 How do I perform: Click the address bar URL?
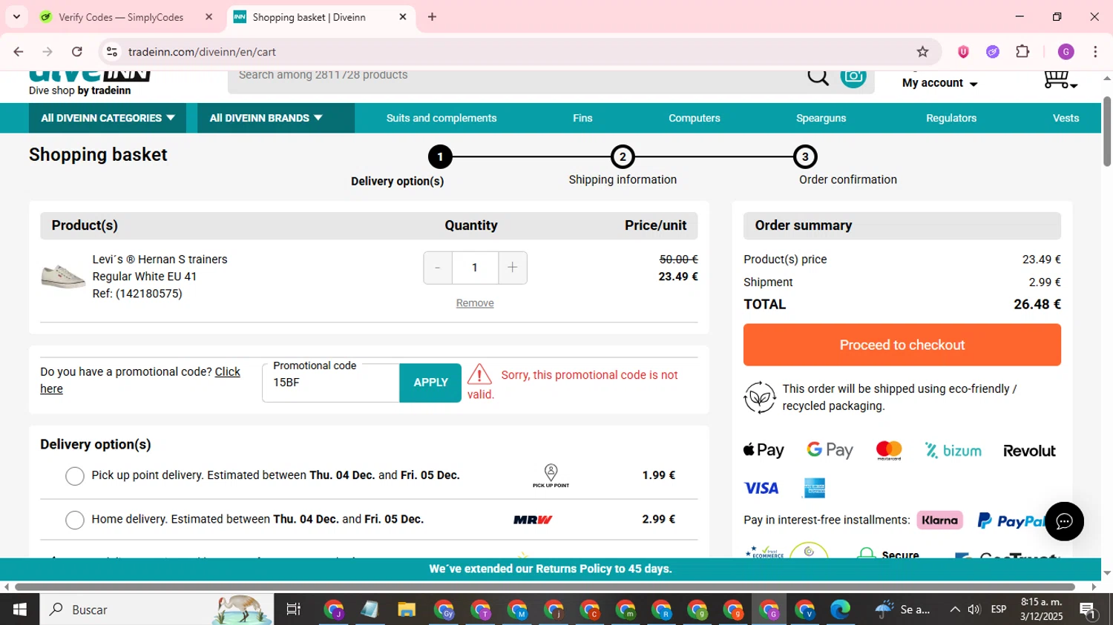pyautogui.click(x=202, y=52)
